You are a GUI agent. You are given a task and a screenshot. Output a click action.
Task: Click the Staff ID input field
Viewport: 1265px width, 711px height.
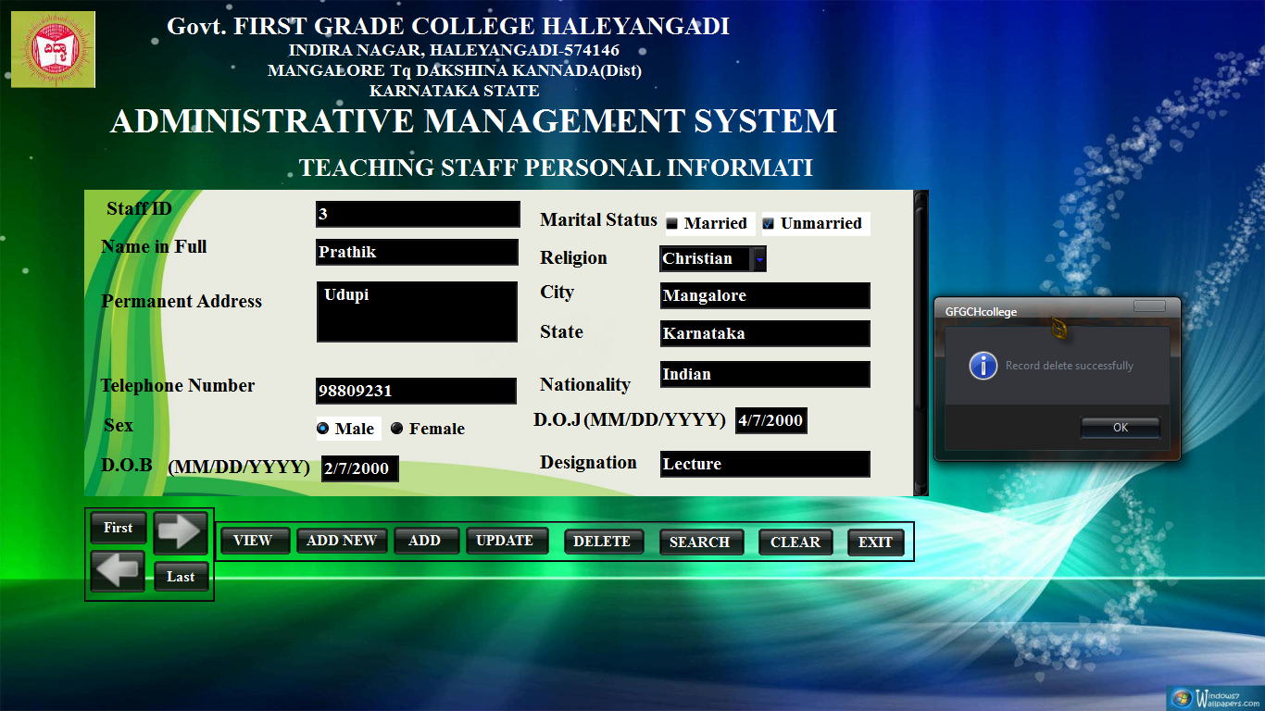click(x=417, y=215)
